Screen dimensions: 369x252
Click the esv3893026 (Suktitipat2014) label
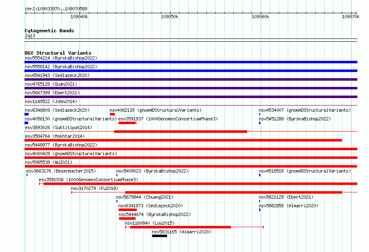click(x=58, y=127)
